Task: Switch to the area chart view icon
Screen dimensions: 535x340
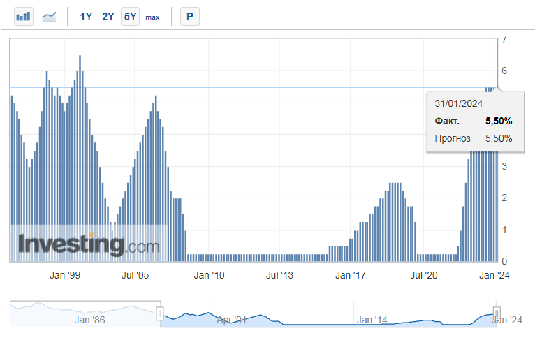Action: [x=49, y=16]
